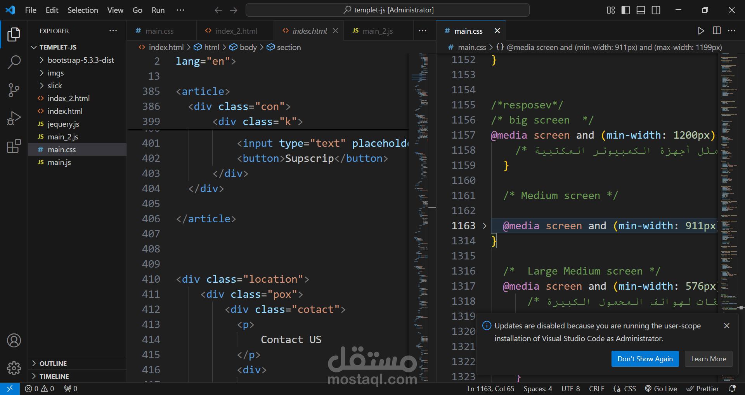This screenshot has height=395, width=745.
Task: Open the Customize Layout icon
Action: point(611,10)
